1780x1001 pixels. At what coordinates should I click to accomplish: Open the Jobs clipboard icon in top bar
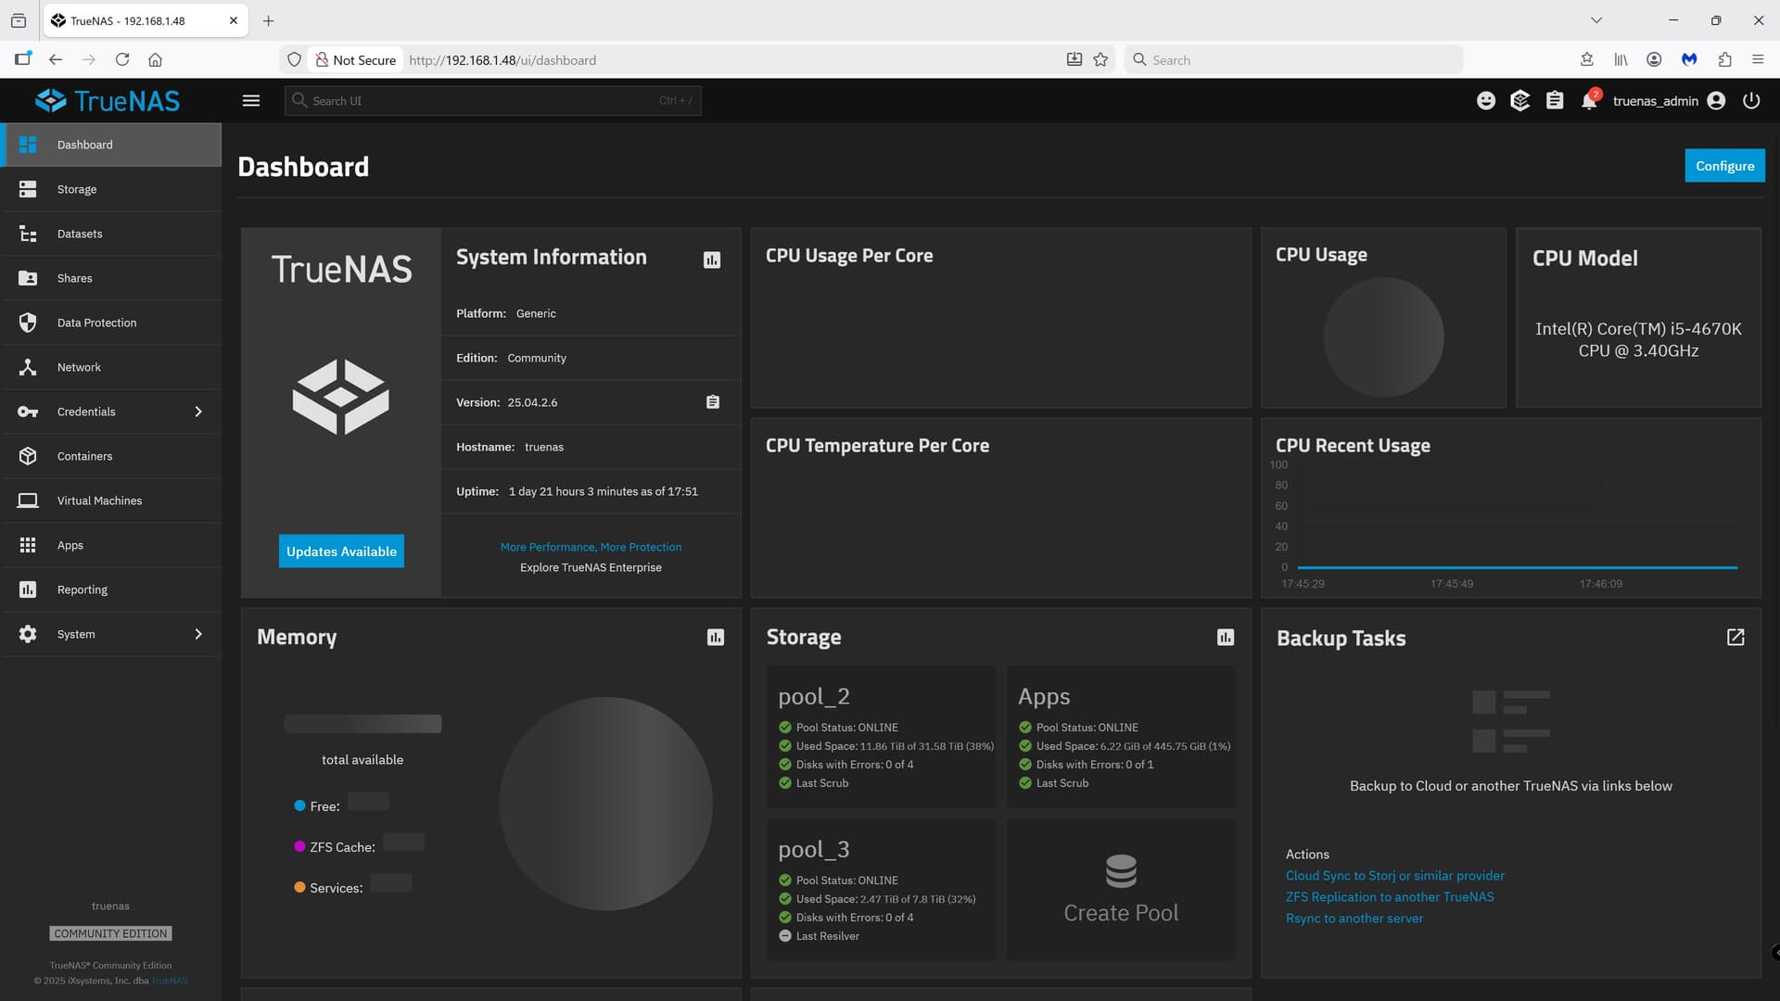[1555, 101]
